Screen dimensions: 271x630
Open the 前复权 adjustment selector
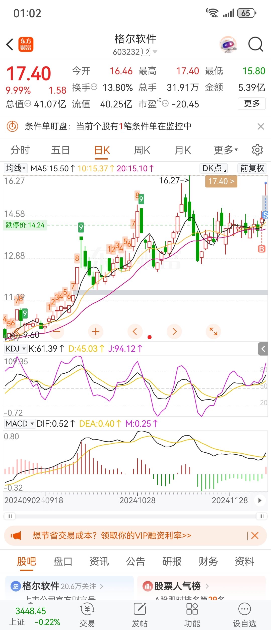[x=252, y=168]
